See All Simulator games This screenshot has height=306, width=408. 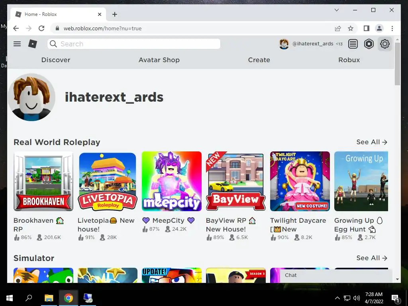click(372, 258)
